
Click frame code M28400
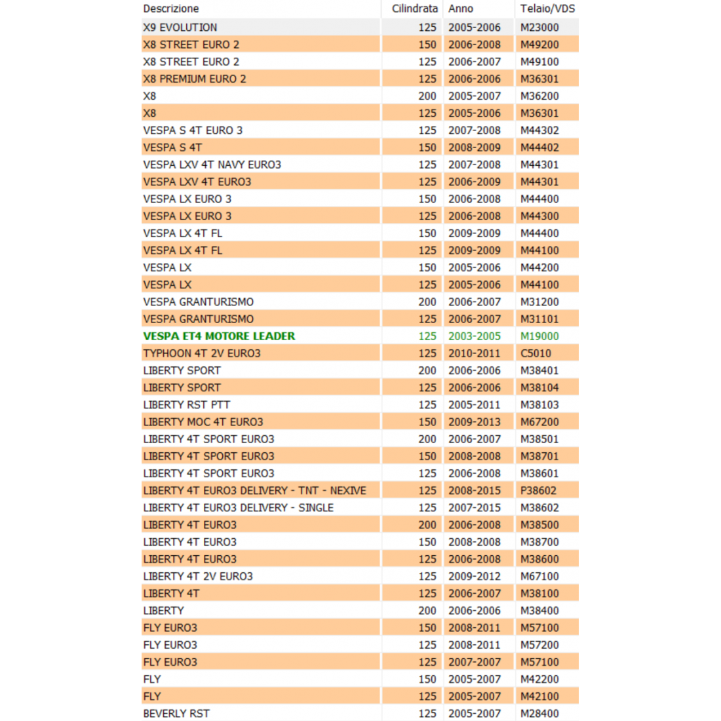539,713
